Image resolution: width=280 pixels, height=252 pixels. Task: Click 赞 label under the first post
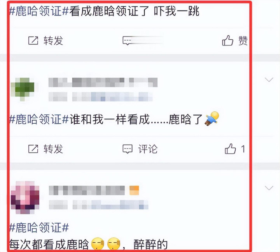click(243, 40)
